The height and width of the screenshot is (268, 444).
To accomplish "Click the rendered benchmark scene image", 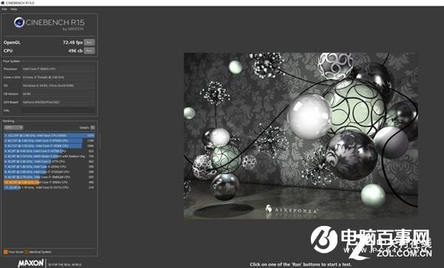I will coord(300,136).
